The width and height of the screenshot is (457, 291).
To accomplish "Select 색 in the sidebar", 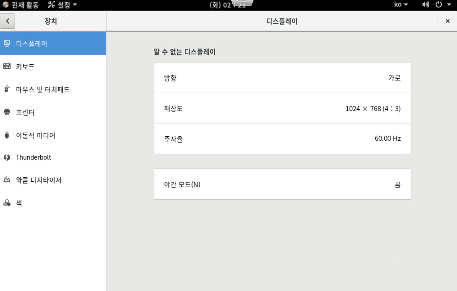I will 53,203.
